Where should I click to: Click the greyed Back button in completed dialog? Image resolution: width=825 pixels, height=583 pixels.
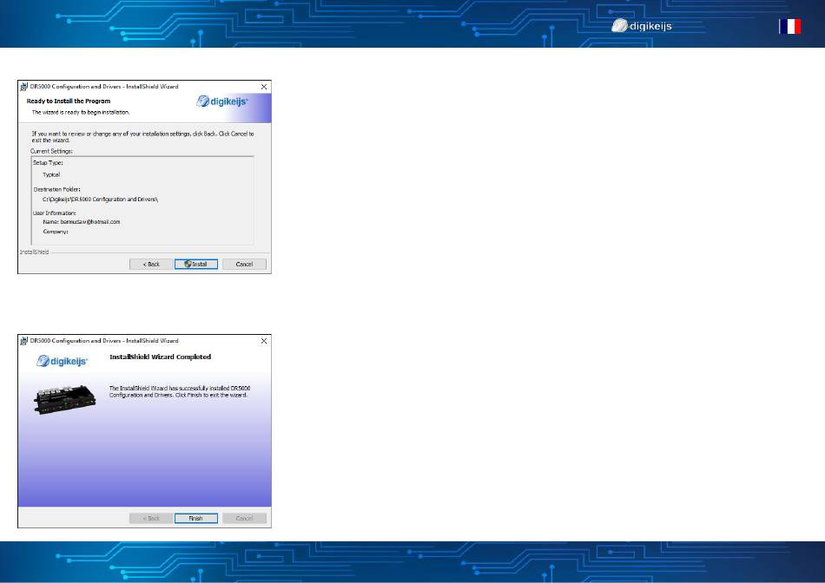pyautogui.click(x=150, y=518)
